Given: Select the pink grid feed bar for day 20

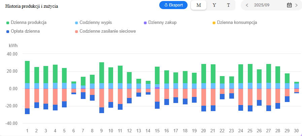Looking at the screenshot, I should (203, 97).
